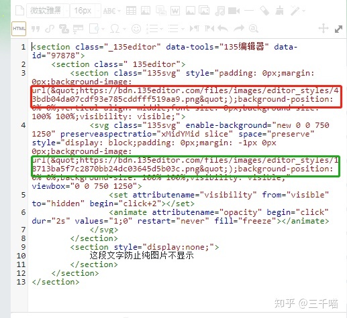Click the redo arrow icon

click(x=239, y=28)
